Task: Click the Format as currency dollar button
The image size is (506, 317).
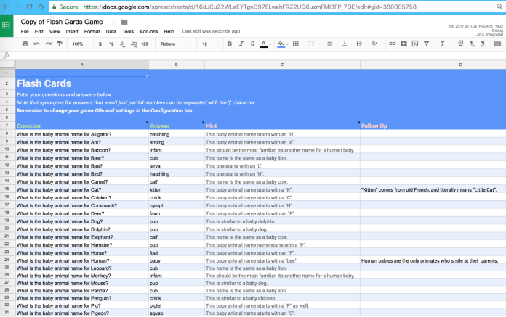Action: tap(100, 44)
